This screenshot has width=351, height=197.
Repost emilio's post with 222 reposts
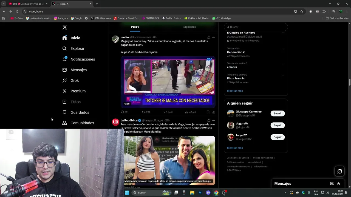tap(146, 112)
